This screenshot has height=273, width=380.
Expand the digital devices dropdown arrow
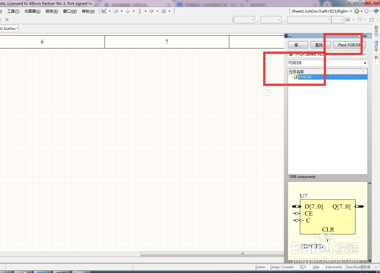click(x=145, y=11)
